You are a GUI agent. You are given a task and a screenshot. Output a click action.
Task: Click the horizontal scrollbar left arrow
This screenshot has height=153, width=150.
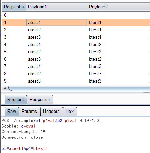(5, 89)
